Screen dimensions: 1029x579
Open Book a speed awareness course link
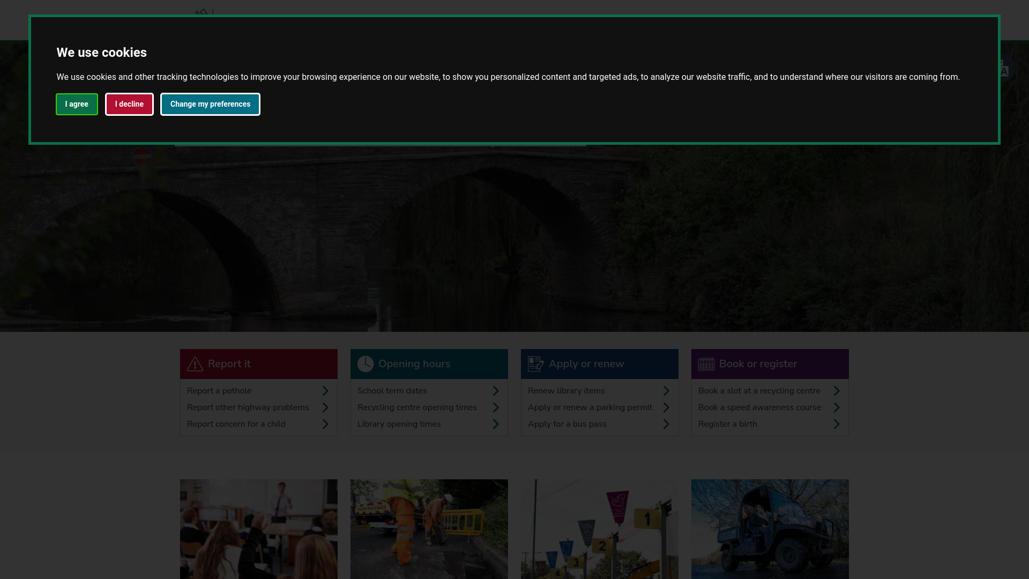tap(760, 407)
